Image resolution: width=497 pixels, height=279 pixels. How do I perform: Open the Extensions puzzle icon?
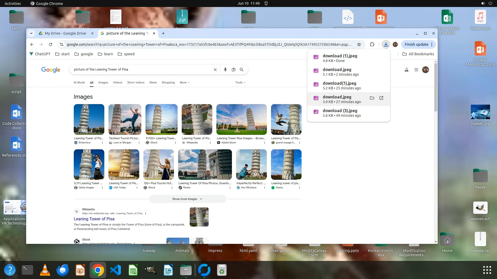[x=372, y=44]
